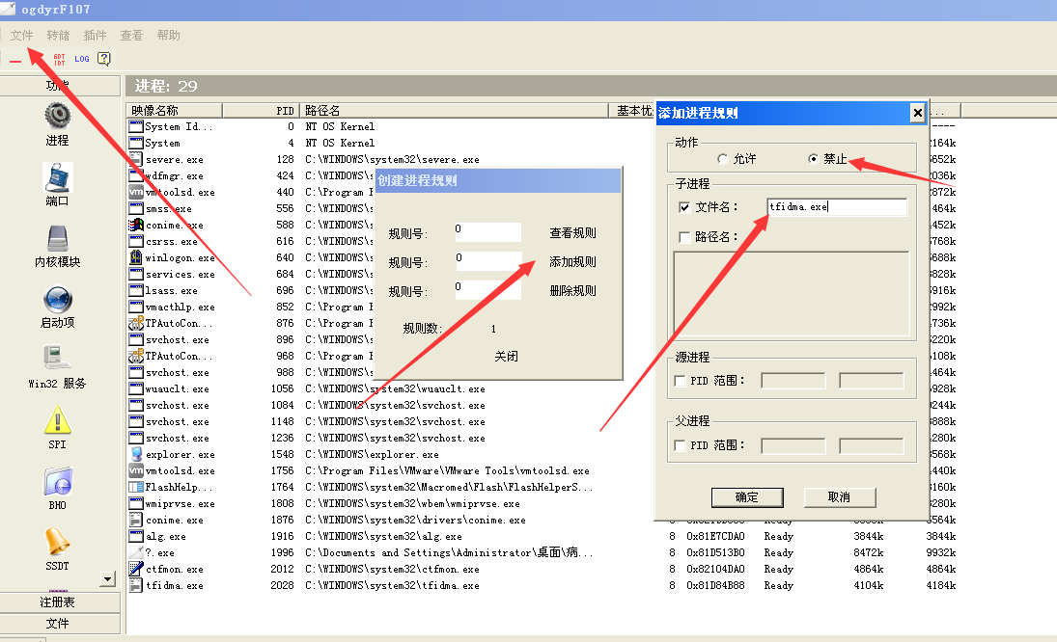Open the 转储 menu
1057x642 pixels.
pos(58,35)
